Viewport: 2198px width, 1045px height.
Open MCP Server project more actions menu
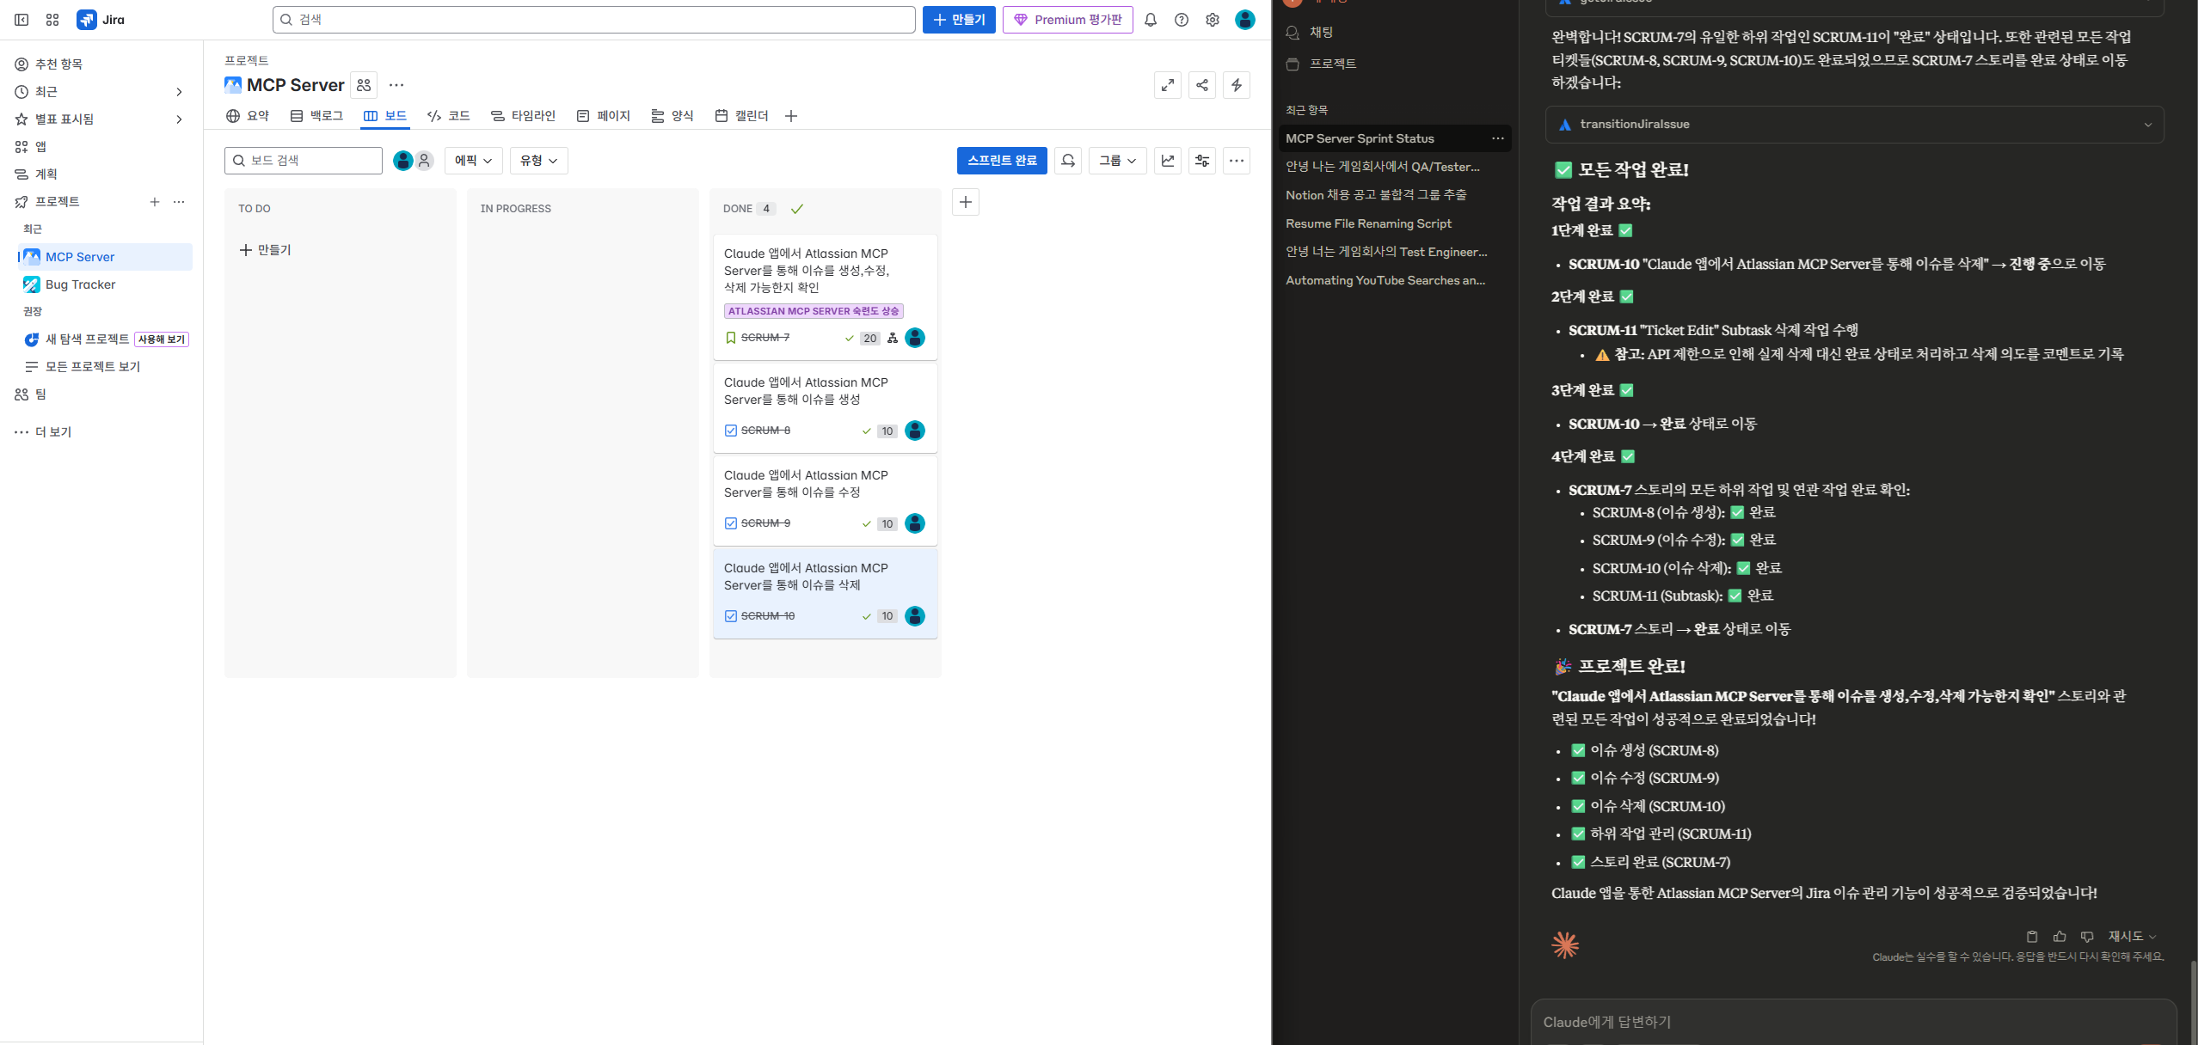point(396,85)
